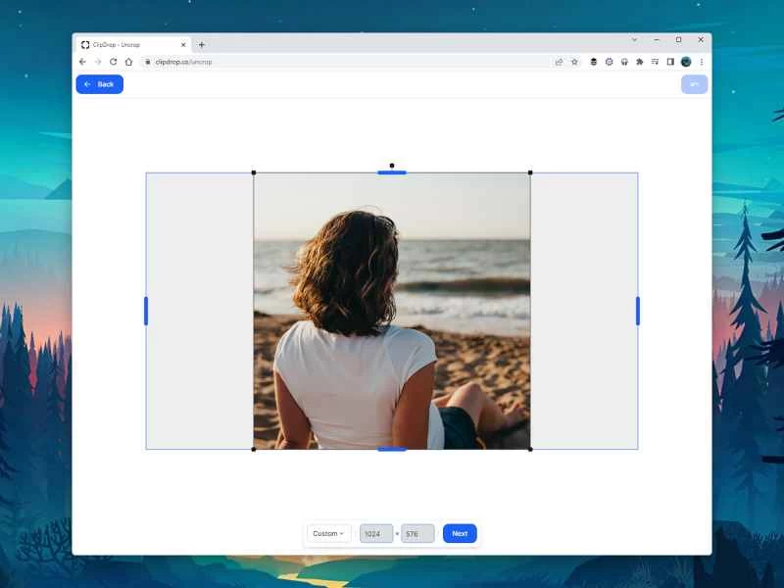This screenshot has width=784, height=588.
Task: Click the reading list icon in the toolbar
Action: click(655, 62)
